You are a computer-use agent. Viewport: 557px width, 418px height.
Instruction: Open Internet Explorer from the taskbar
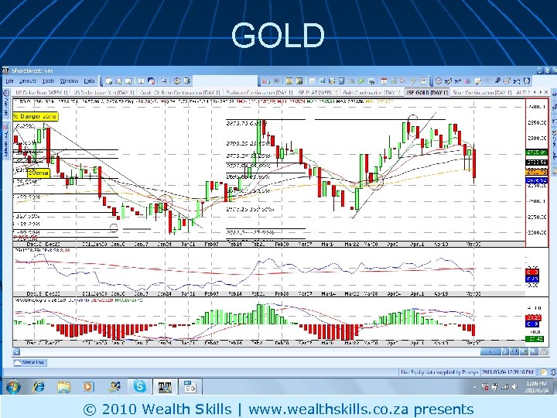tap(39, 386)
